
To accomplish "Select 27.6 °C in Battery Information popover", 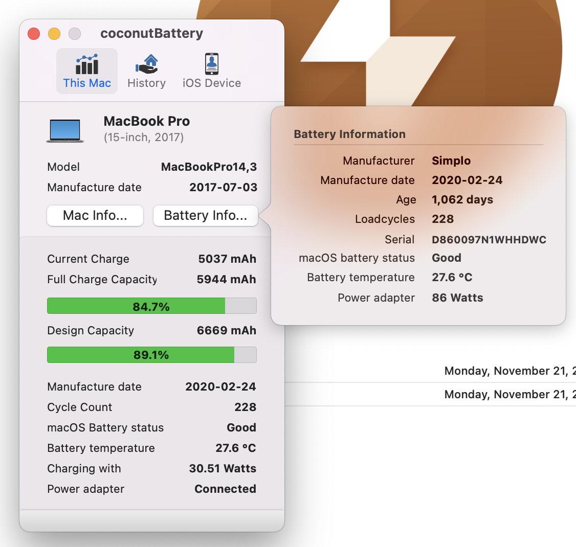I will click(x=452, y=277).
